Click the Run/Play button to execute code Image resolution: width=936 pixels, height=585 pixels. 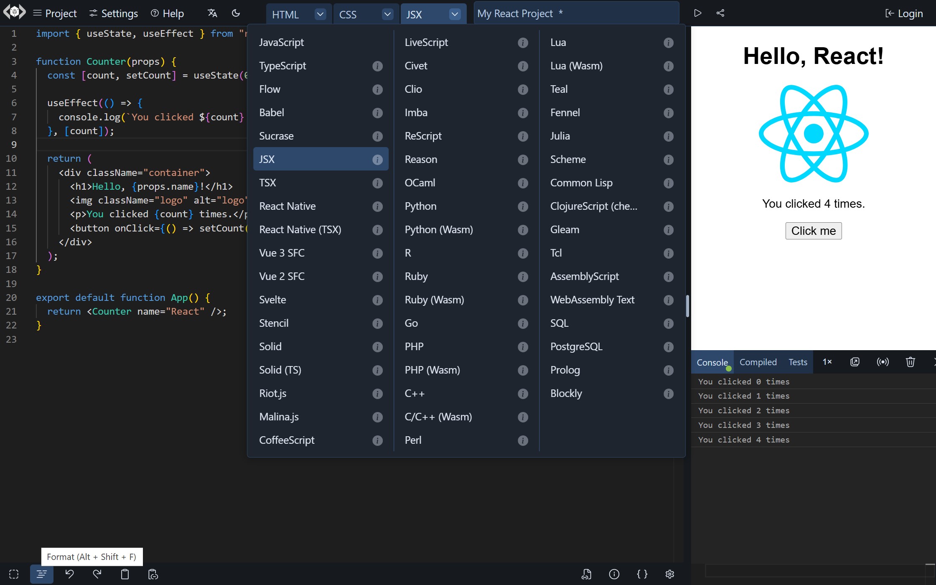tap(697, 13)
